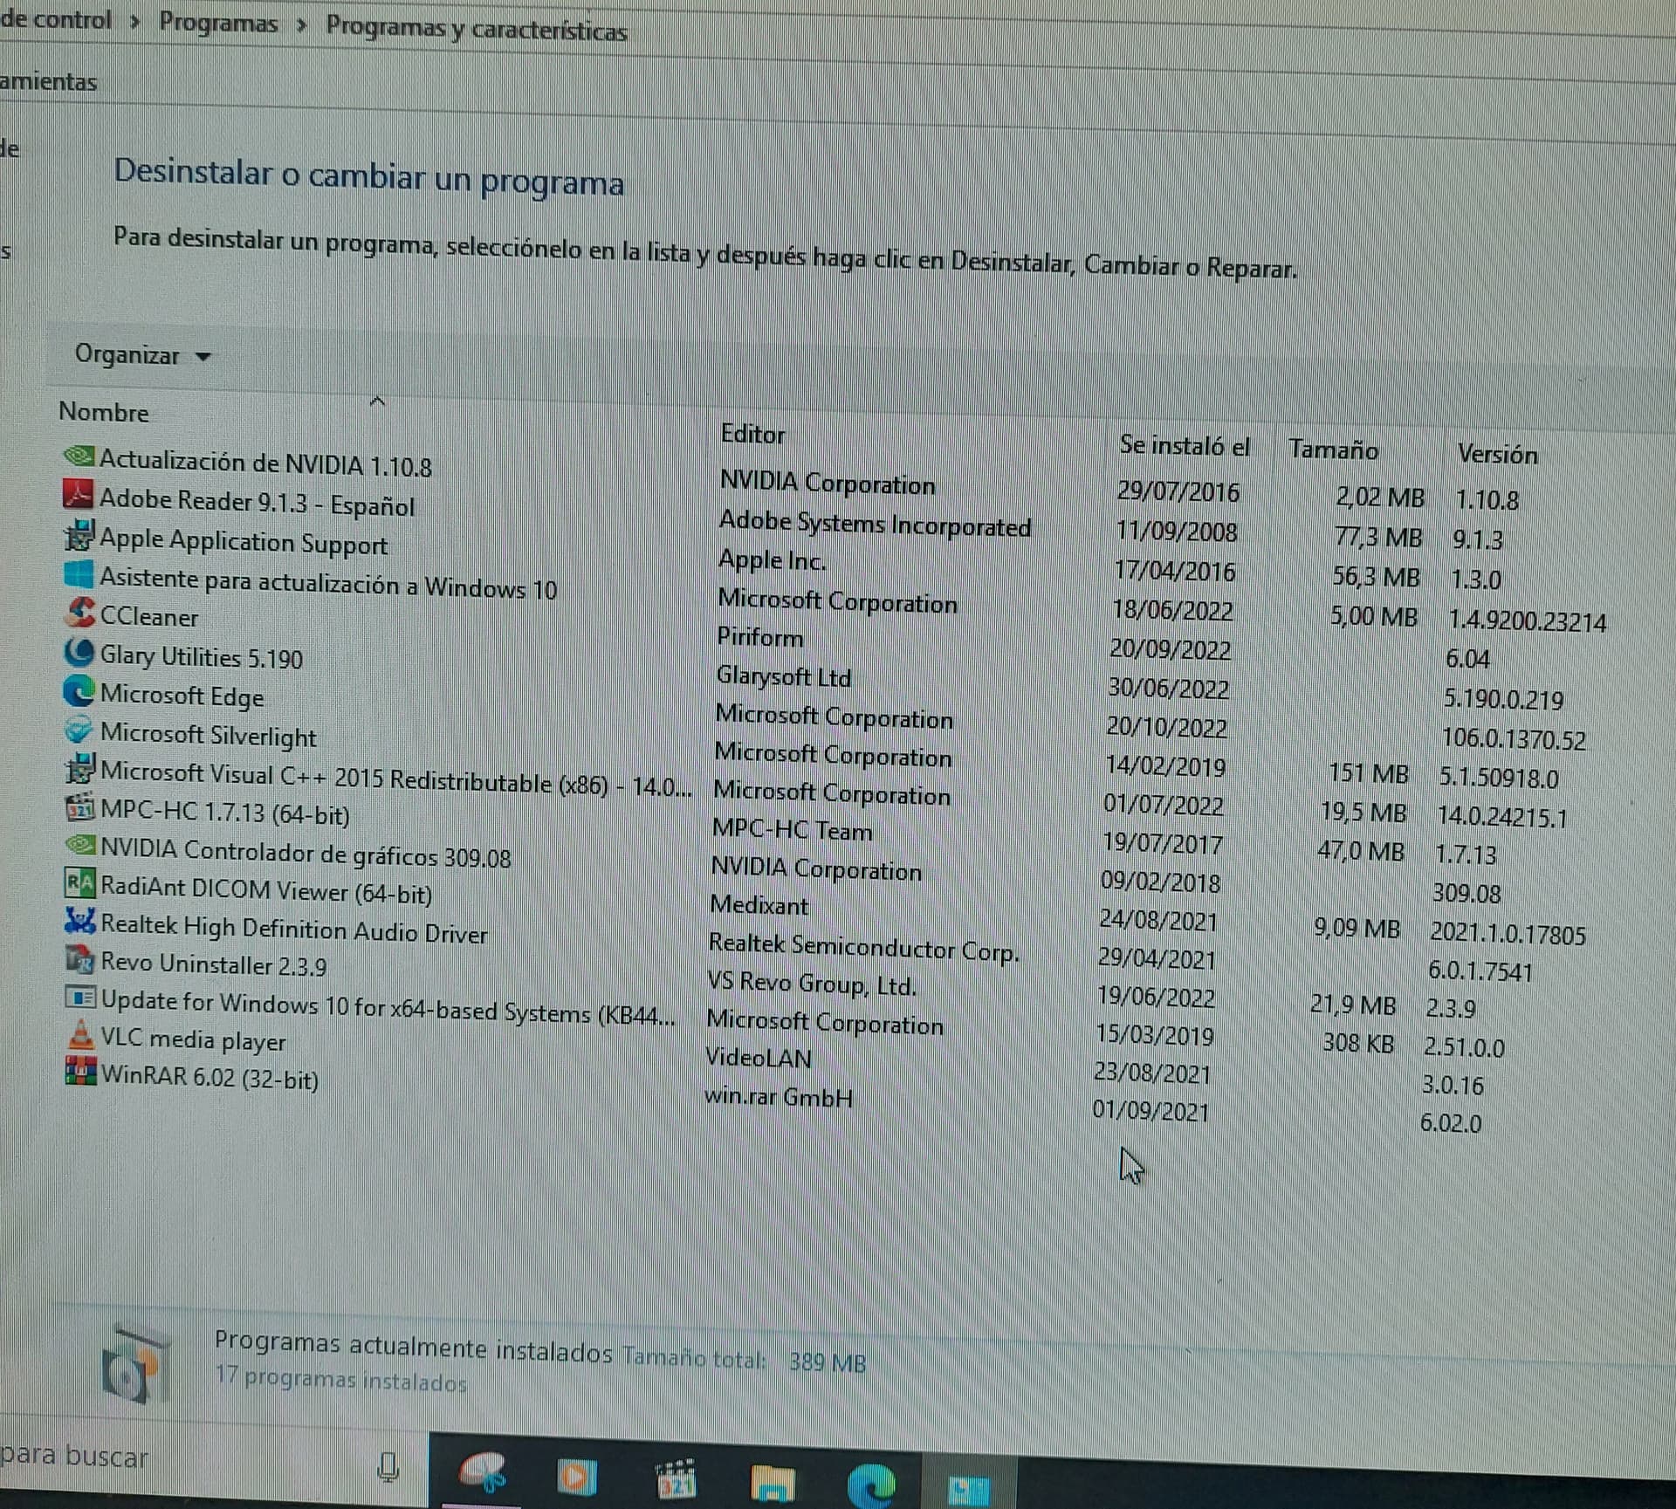This screenshot has height=1509, width=1676.
Task: Open Microsoft Edge from the taskbar
Action: [870, 1483]
